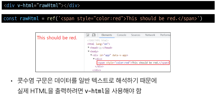Image resolution: width=217 pixels, height=95 pixels.
Task: Select the span style="color:red" node
Action: pos(133,63)
